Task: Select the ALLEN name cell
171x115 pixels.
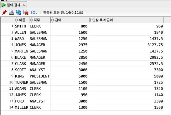Action: [x=22, y=32]
